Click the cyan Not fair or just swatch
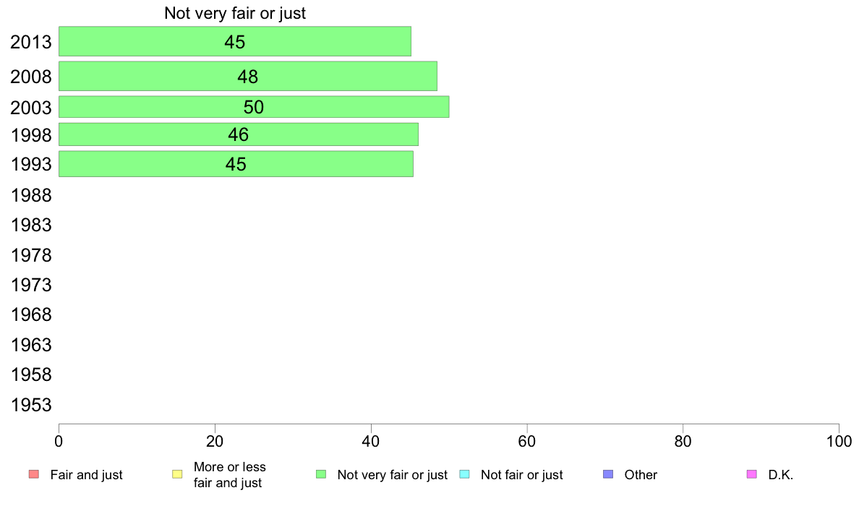The height and width of the screenshot is (532, 859). (x=464, y=474)
